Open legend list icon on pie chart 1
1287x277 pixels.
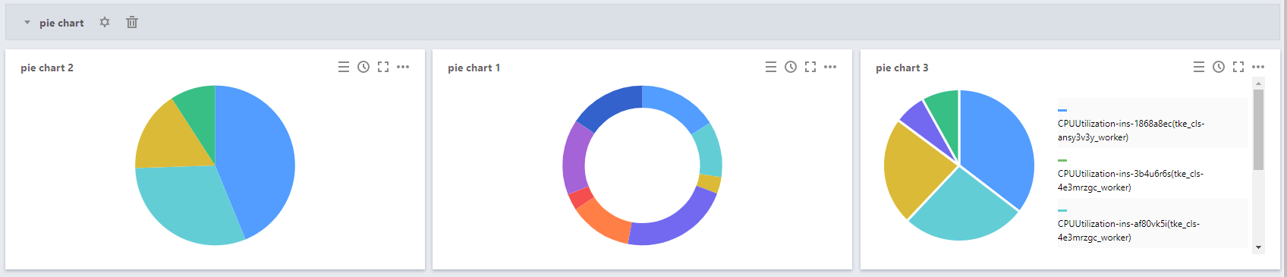pos(771,68)
